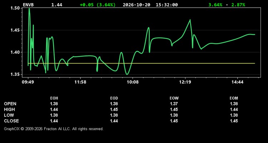The image size is (268, 143).
Task: Select the date 2026-10-20
Action: click(x=137, y=5)
